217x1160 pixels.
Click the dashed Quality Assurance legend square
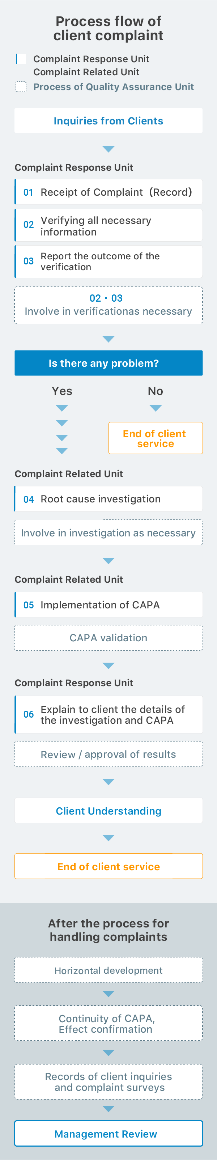pyautogui.click(x=21, y=87)
